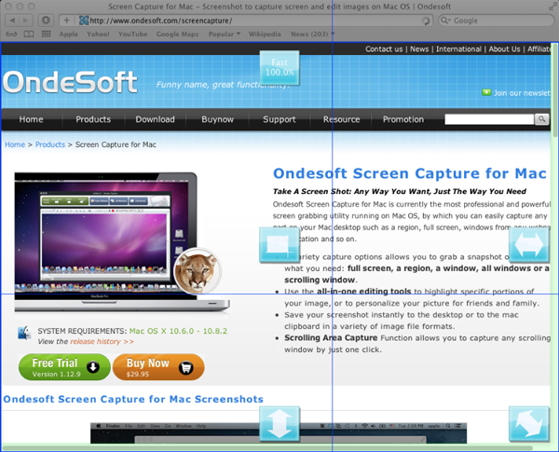This screenshot has width=559, height=452.
Task: Expand the Popular bookmarks dropdown
Action: (x=225, y=34)
